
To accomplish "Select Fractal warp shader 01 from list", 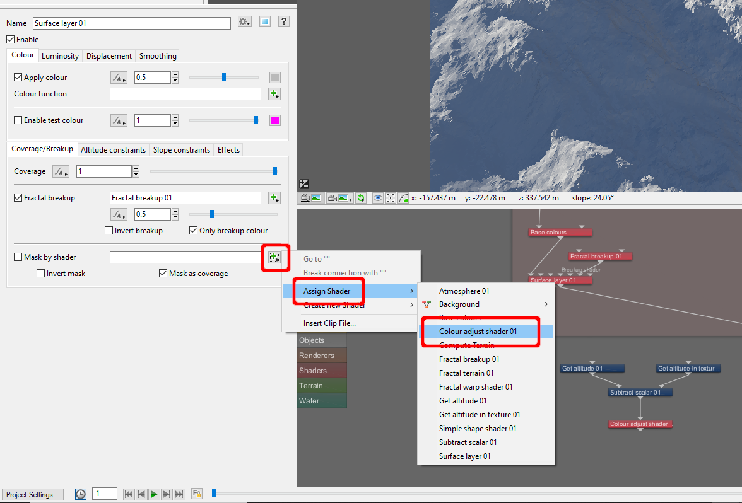I will 486,387.
